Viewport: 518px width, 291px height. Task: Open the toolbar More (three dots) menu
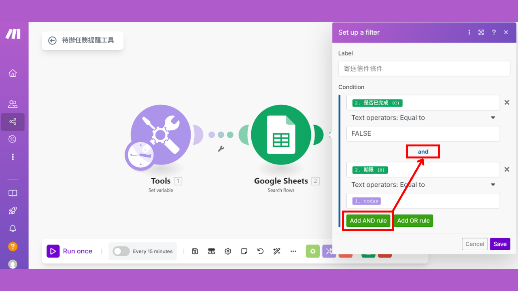pos(293,251)
